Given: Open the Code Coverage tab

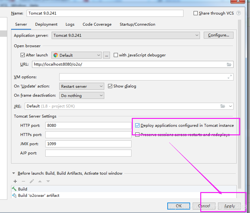Looking at the screenshot, I should coord(97,24).
